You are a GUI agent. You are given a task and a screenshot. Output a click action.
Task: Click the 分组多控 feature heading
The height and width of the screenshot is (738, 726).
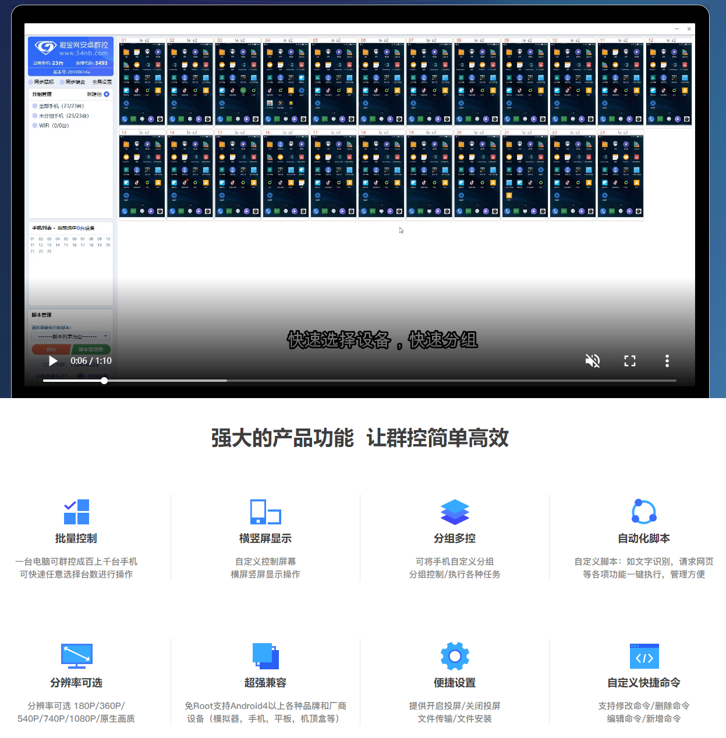pos(455,538)
